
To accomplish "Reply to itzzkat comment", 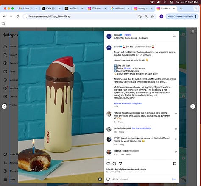I will click(128, 155).
